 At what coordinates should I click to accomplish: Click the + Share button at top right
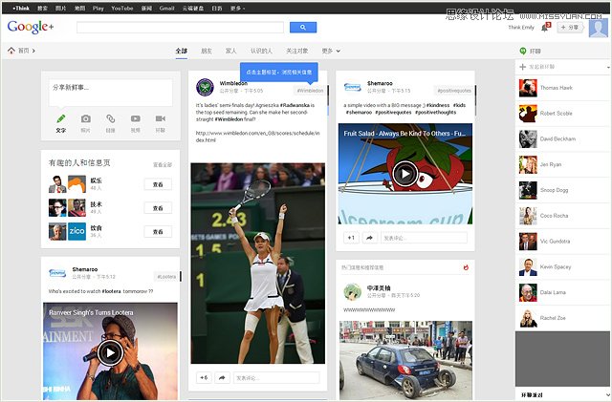click(x=570, y=28)
